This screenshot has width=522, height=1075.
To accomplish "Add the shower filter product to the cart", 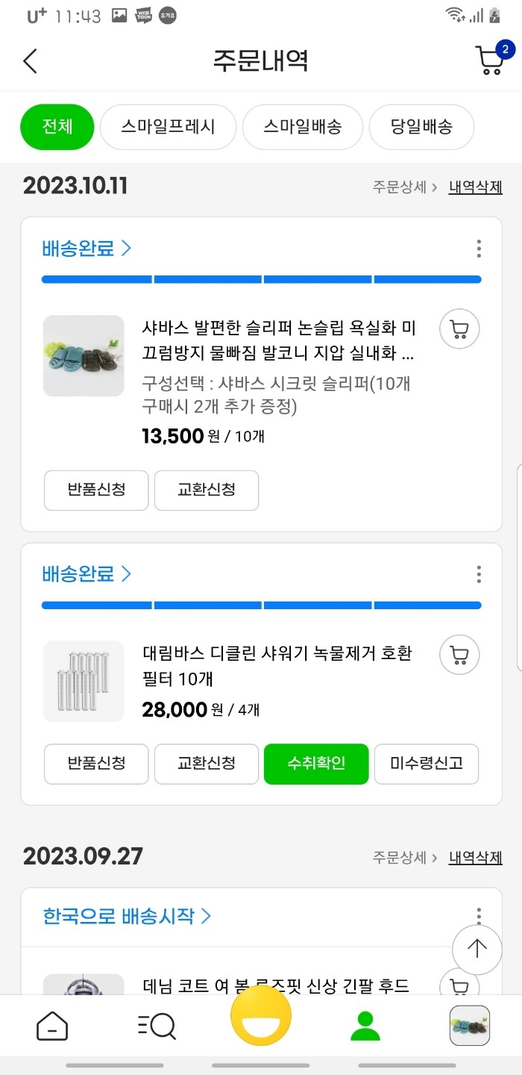I will point(458,655).
